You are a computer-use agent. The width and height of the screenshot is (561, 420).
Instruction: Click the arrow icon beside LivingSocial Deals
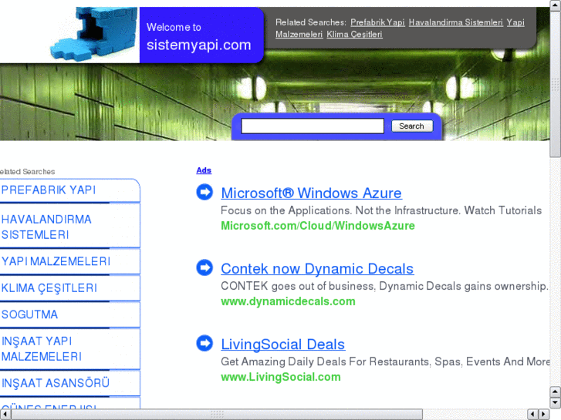(204, 343)
